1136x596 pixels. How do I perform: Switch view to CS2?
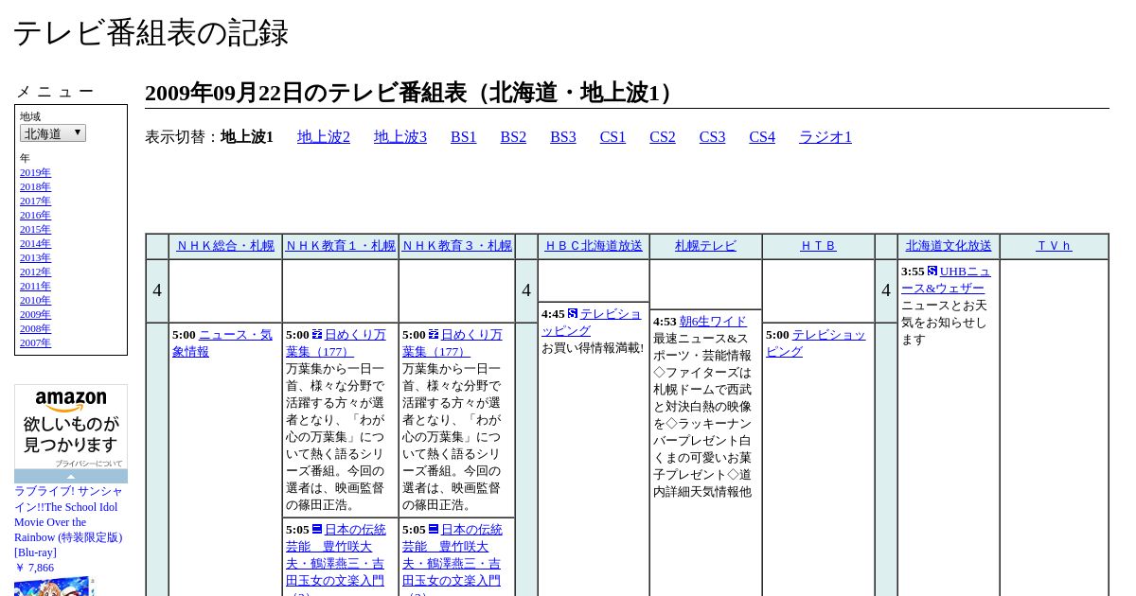pos(663,137)
